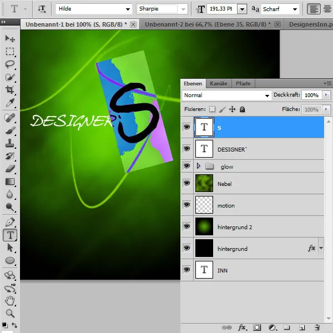Image resolution: width=333 pixels, height=333 pixels.
Task: Open the Normal blend mode dropdown
Action: (227, 95)
